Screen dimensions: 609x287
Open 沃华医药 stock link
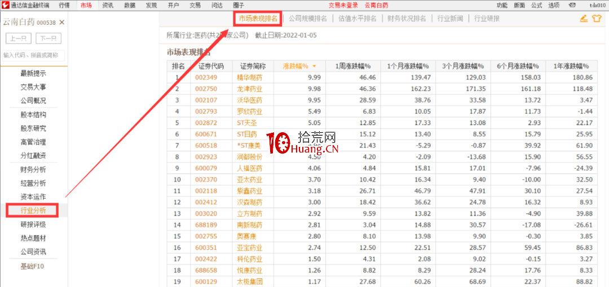tap(250, 100)
